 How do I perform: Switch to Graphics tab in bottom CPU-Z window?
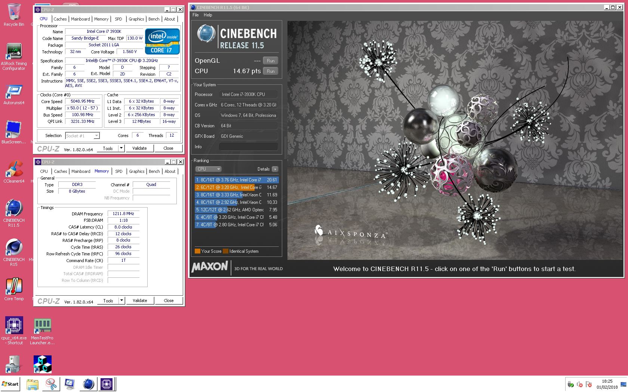point(136,171)
